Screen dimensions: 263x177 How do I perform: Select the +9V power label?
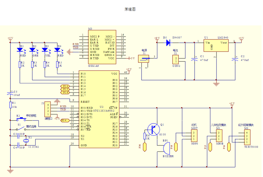tap(157, 38)
